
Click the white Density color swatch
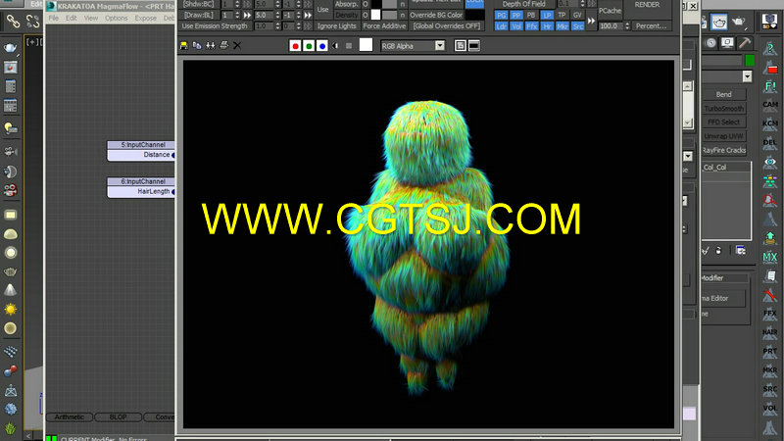pyautogui.click(x=375, y=15)
